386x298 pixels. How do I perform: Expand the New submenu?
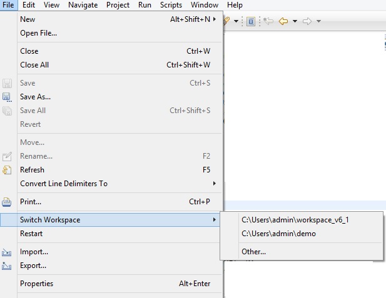click(x=120, y=19)
